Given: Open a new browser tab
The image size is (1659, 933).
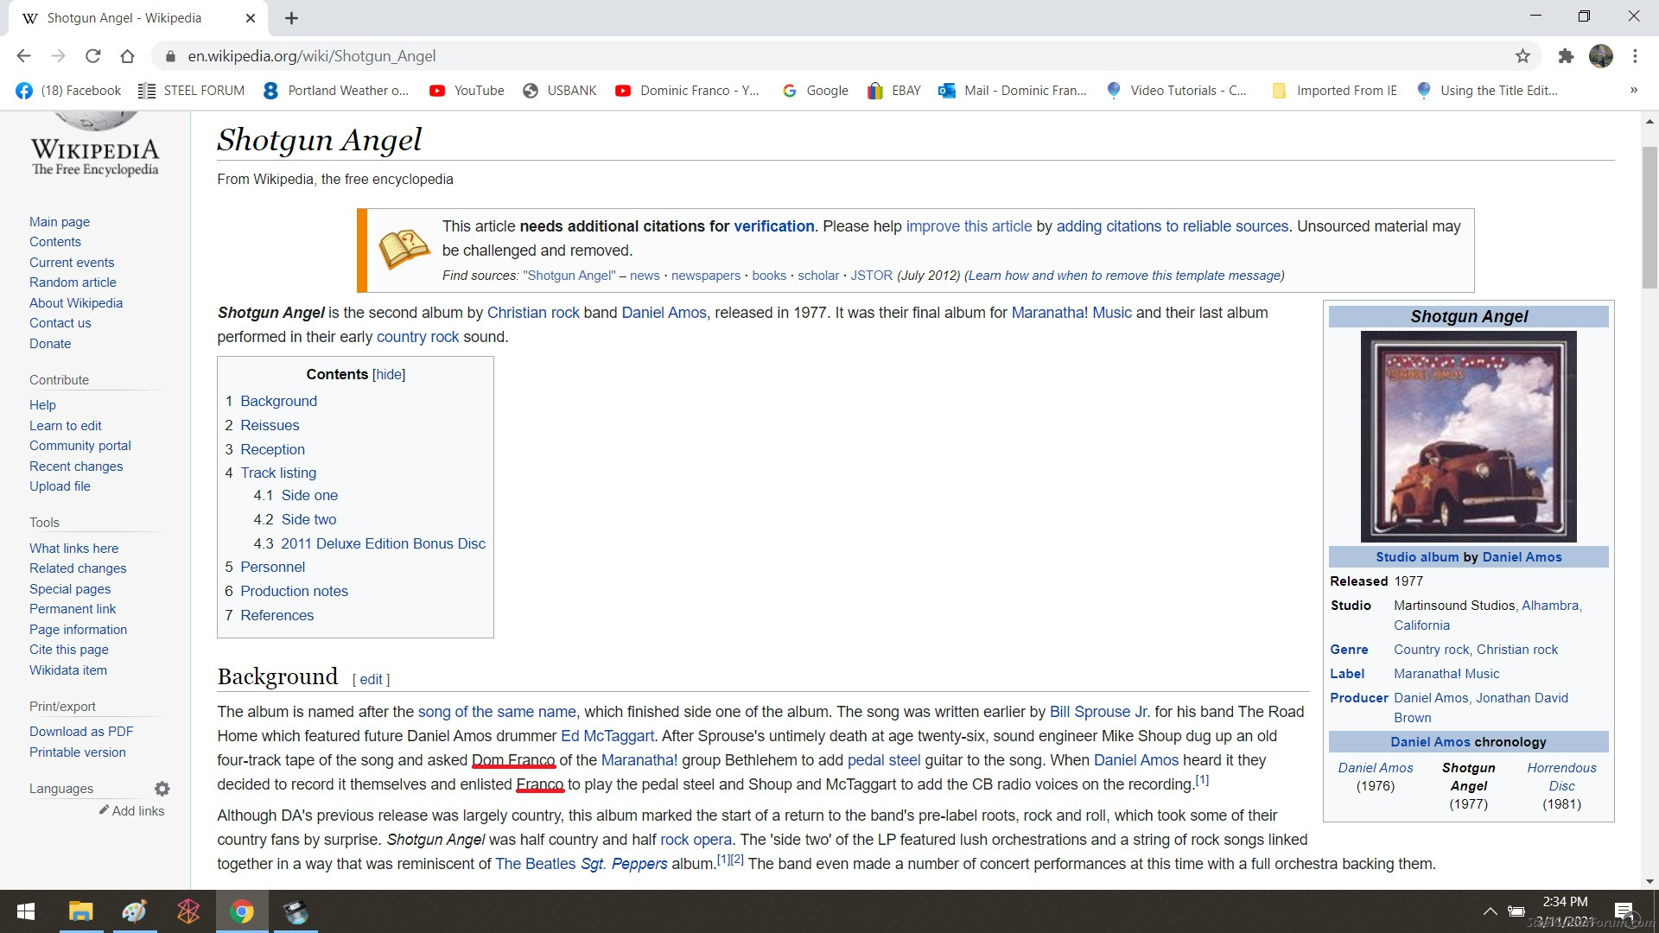Looking at the screenshot, I should click(x=291, y=18).
